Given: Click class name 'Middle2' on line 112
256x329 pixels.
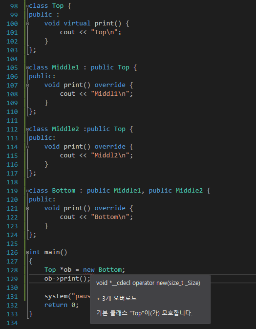Looking at the screenshot, I should click(65, 129).
